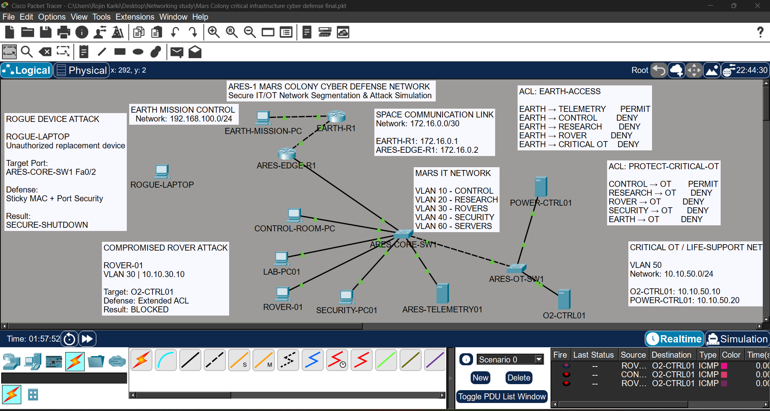
Task: Open the File menu
Action: (8, 17)
